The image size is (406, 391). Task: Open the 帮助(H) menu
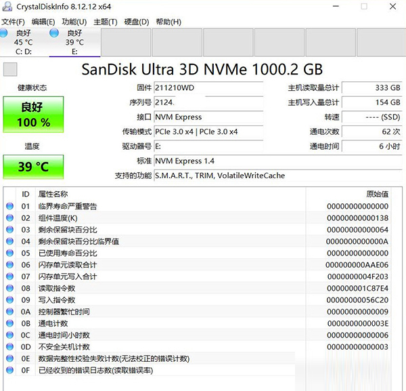[168, 22]
